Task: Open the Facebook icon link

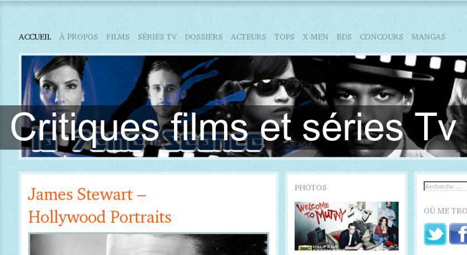Action: [x=458, y=234]
